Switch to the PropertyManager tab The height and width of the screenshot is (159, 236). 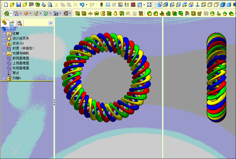(x=12, y=23)
